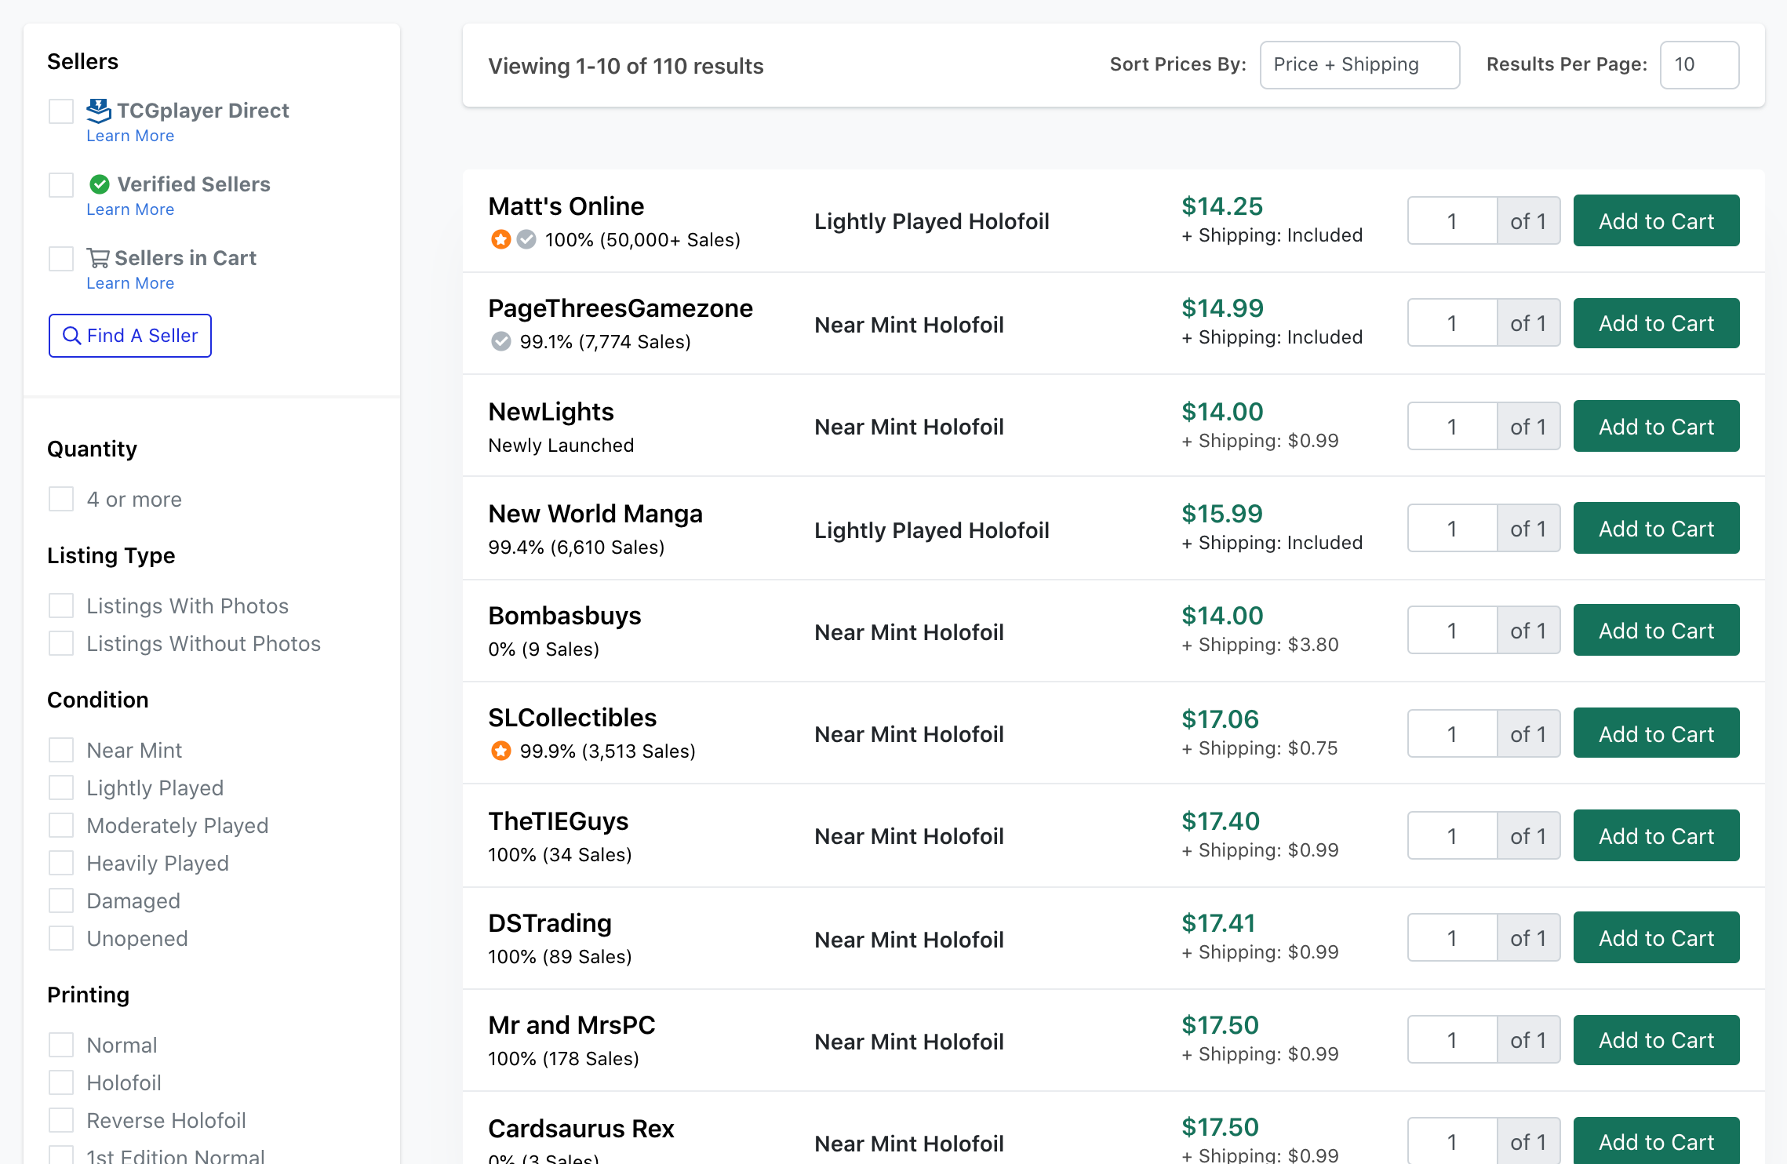The image size is (1787, 1164).
Task: Add NewLights listing to cart
Action: (x=1656, y=427)
